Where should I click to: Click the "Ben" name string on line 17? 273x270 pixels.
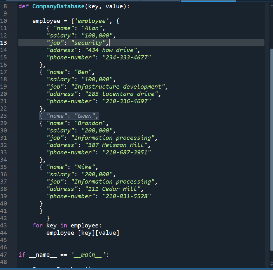point(83,72)
